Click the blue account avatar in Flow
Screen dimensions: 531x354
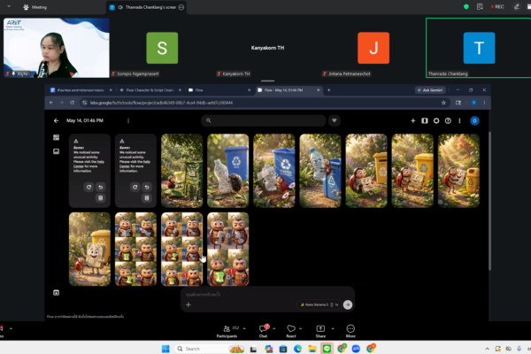[x=474, y=120]
